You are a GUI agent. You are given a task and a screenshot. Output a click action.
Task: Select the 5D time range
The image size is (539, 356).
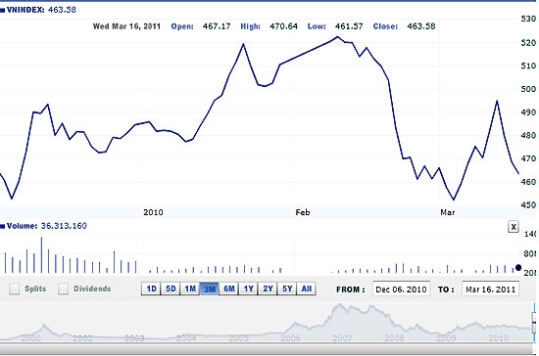171,289
